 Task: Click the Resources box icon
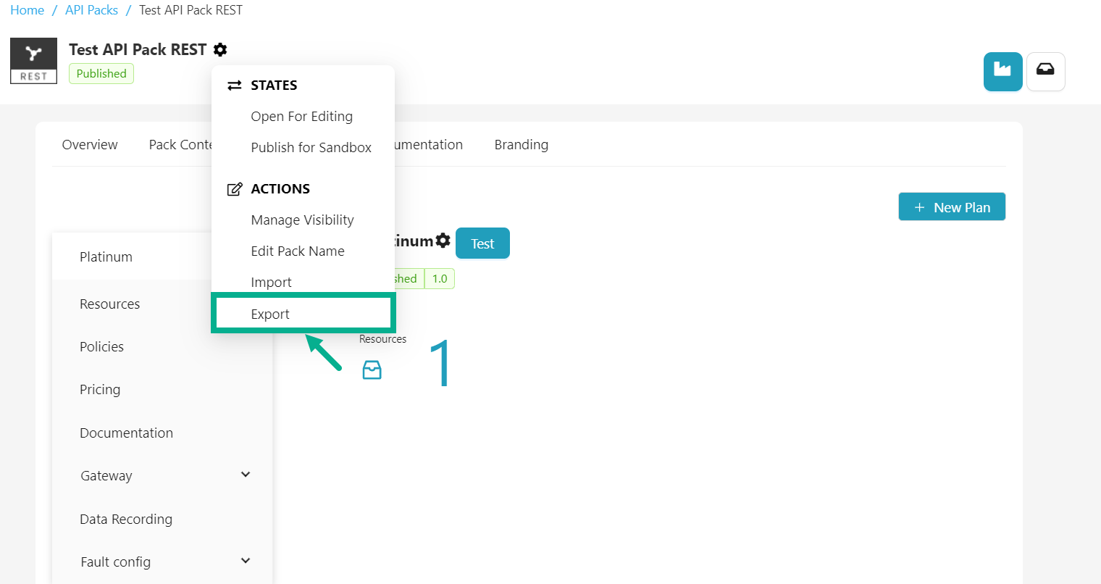tap(372, 370)
